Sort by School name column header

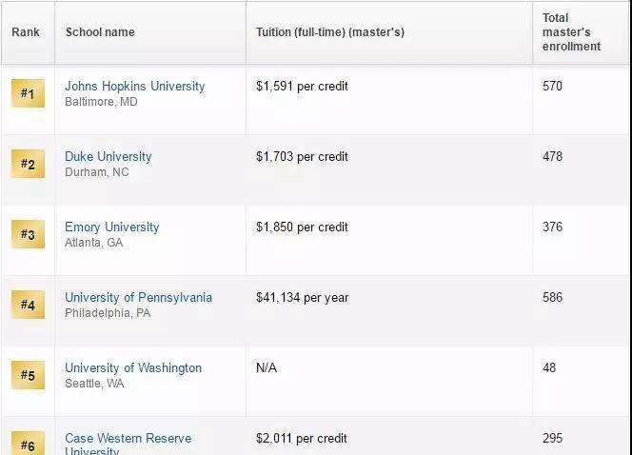point(100,32)
